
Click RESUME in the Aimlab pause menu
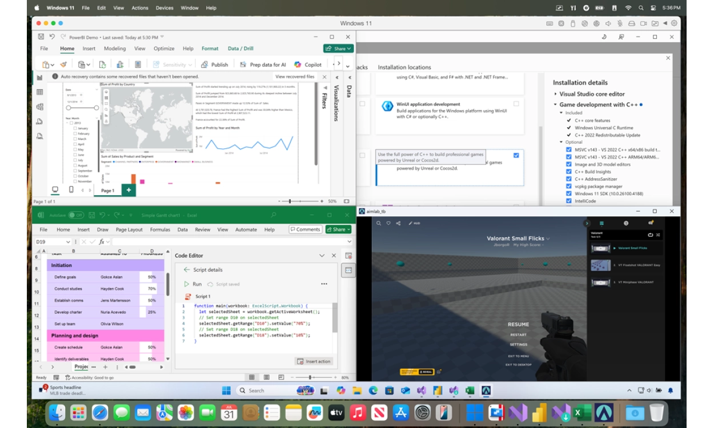pyautogui.click(x=518, y=324)
